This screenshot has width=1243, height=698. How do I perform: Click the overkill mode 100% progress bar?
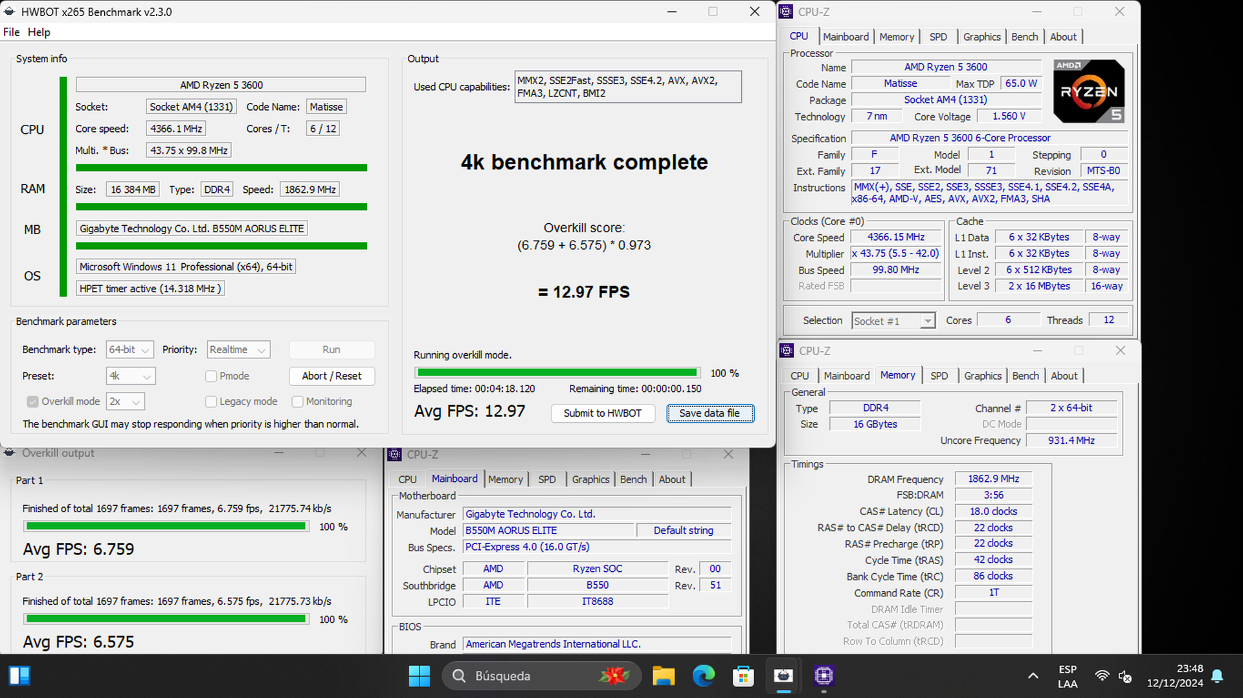(x=557, y=373)
